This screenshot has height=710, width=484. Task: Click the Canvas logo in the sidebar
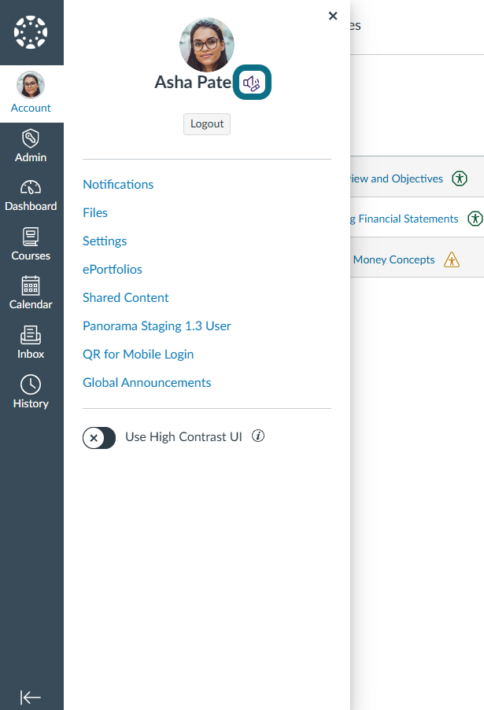[31, 32]
